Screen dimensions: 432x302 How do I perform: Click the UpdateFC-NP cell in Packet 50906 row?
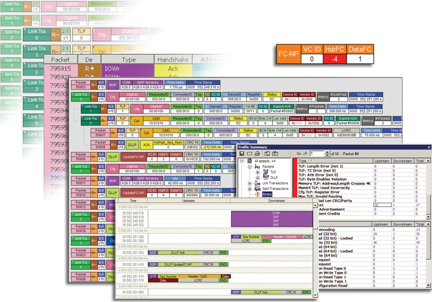point(133,157)
